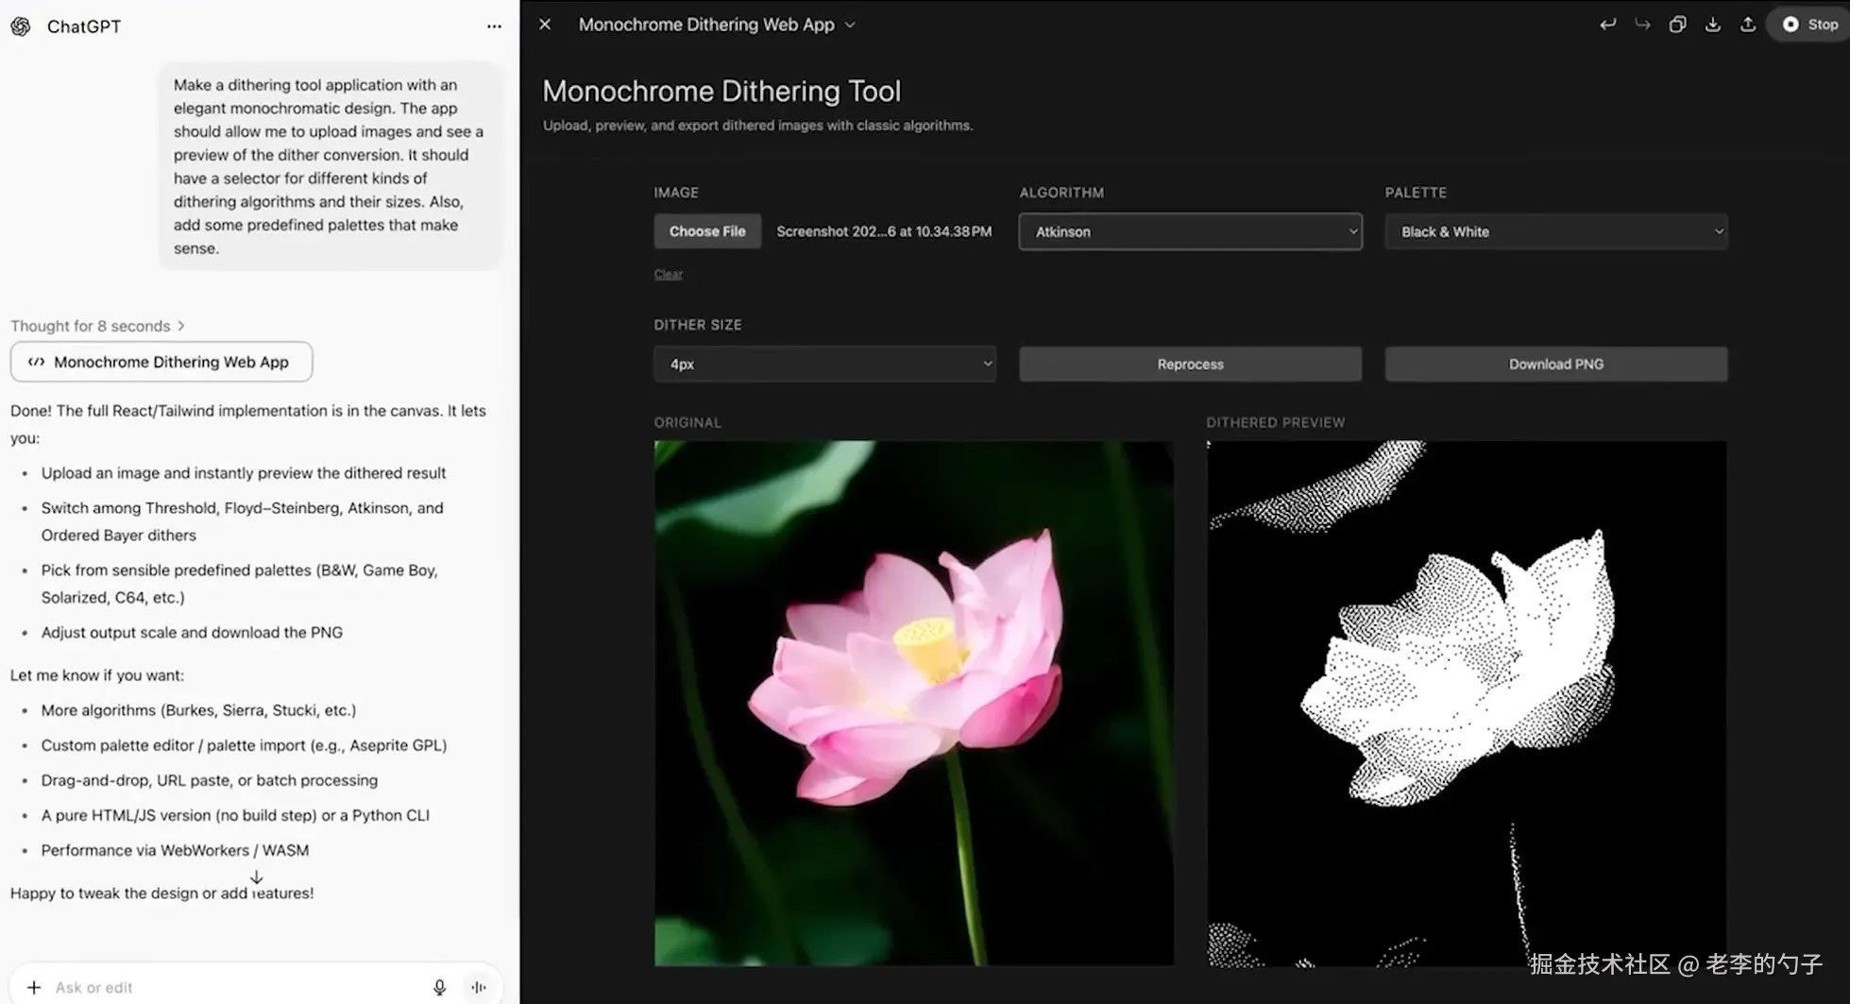Viewport: 1850px width, 1004px height.
Task: Click the redo arrow in canvas toolbar
Action: tap(1642, 25)
